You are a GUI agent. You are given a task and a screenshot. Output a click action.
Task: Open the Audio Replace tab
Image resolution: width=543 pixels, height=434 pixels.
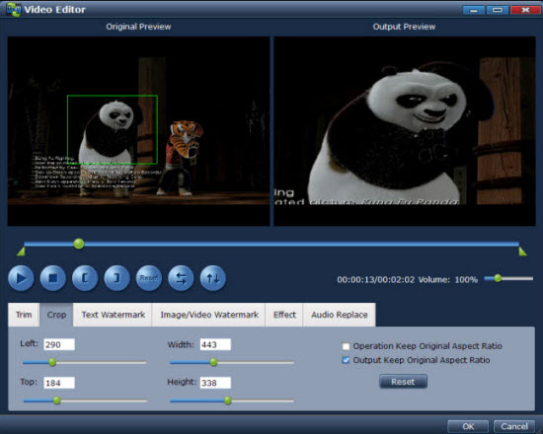[340, 315]
